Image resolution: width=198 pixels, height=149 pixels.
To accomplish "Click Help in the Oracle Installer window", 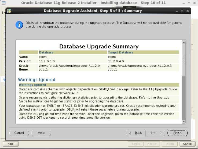I will pos(11,144).
